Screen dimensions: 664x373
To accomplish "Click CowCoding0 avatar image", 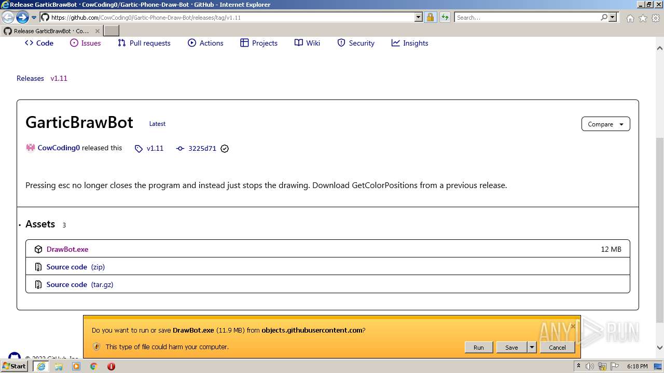I will (31, 148).
